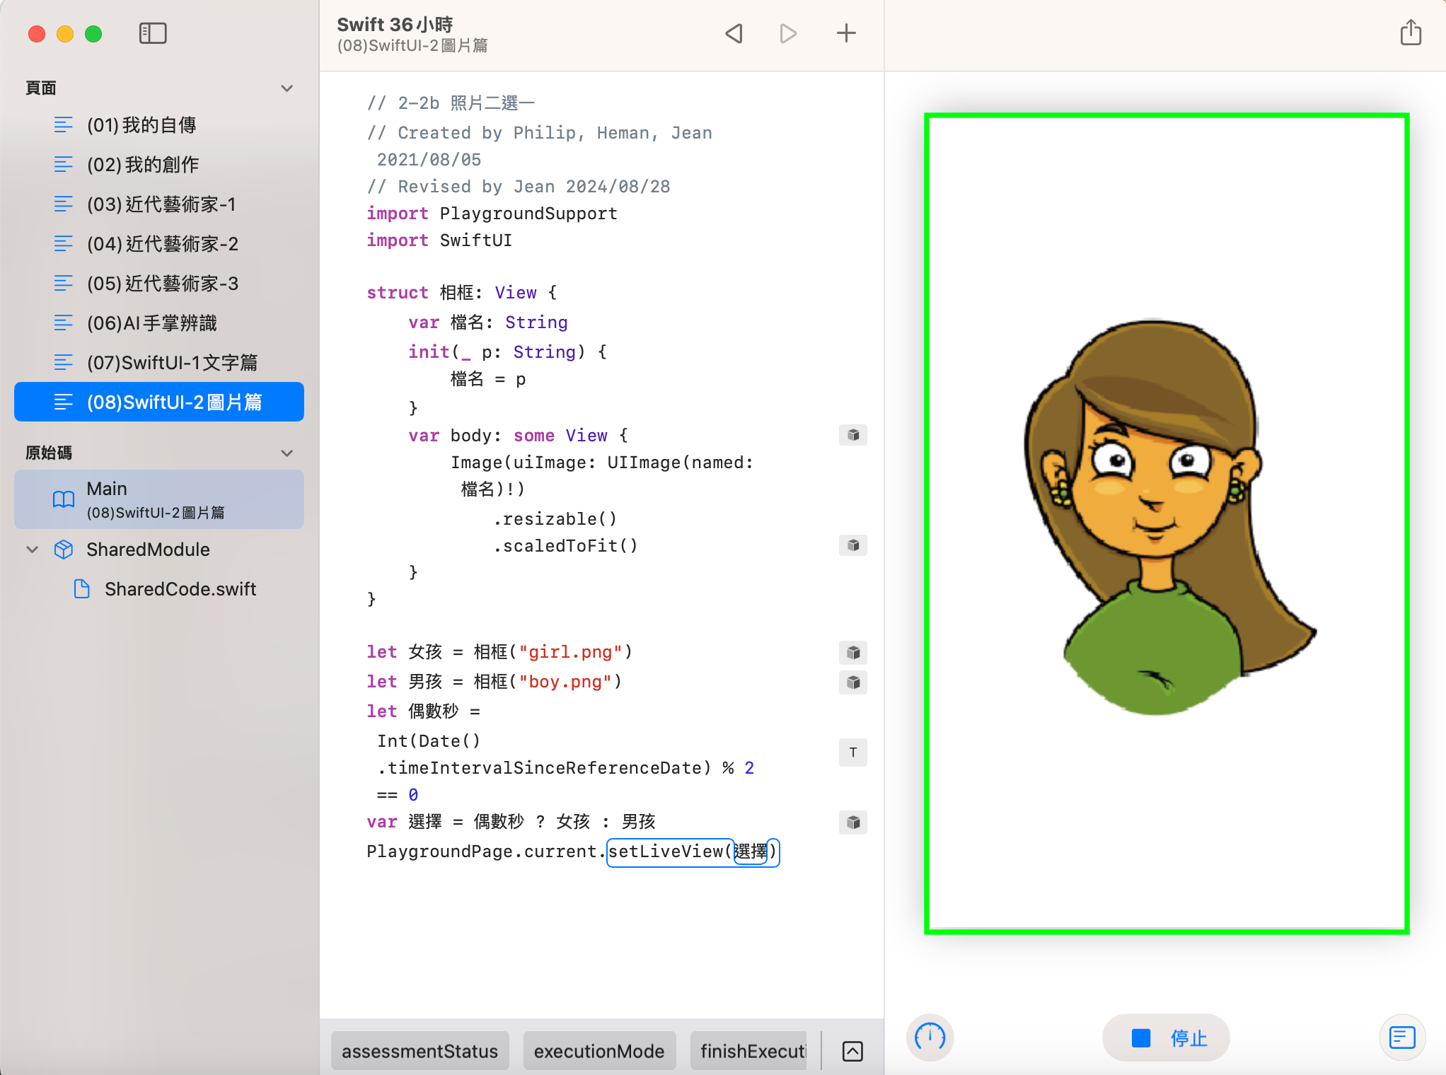The width and height of the screenshot is (1446, 1075).
Task: Add new page with plus icon
Action: pos(846,33)
